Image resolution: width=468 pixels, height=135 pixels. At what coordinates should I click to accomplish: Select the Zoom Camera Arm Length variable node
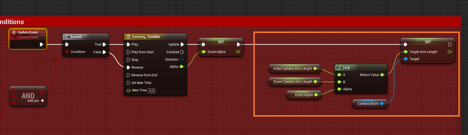293,82
